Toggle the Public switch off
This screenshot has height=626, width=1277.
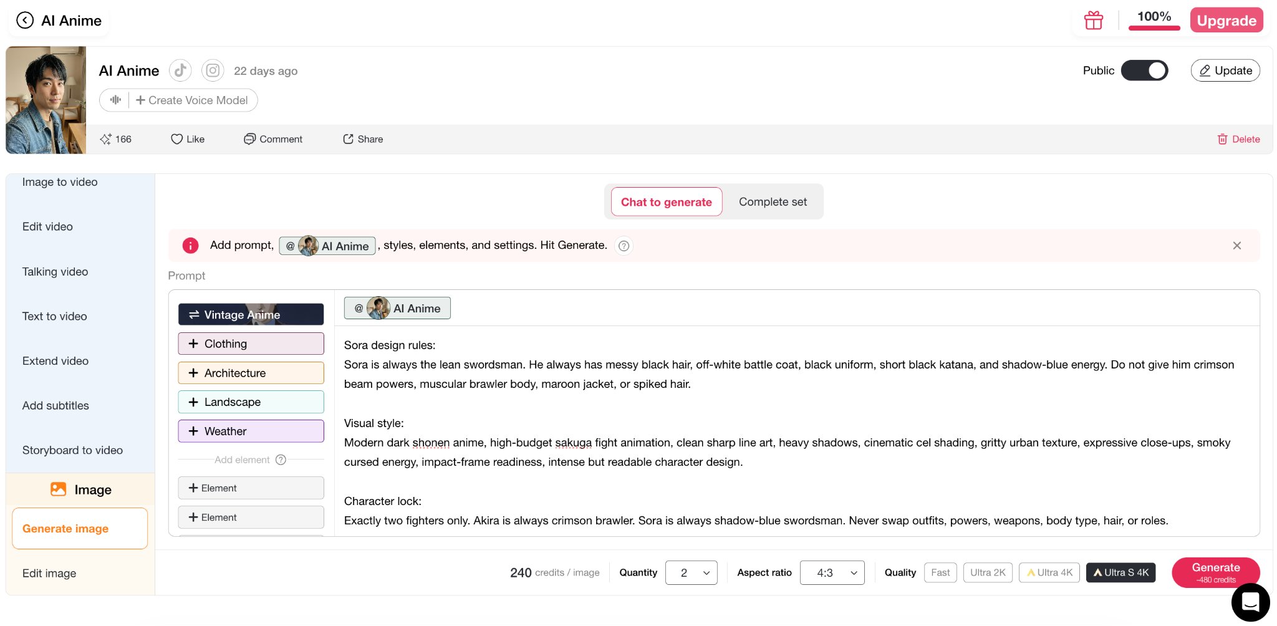pyautogui.click(x=1144, y=70)
